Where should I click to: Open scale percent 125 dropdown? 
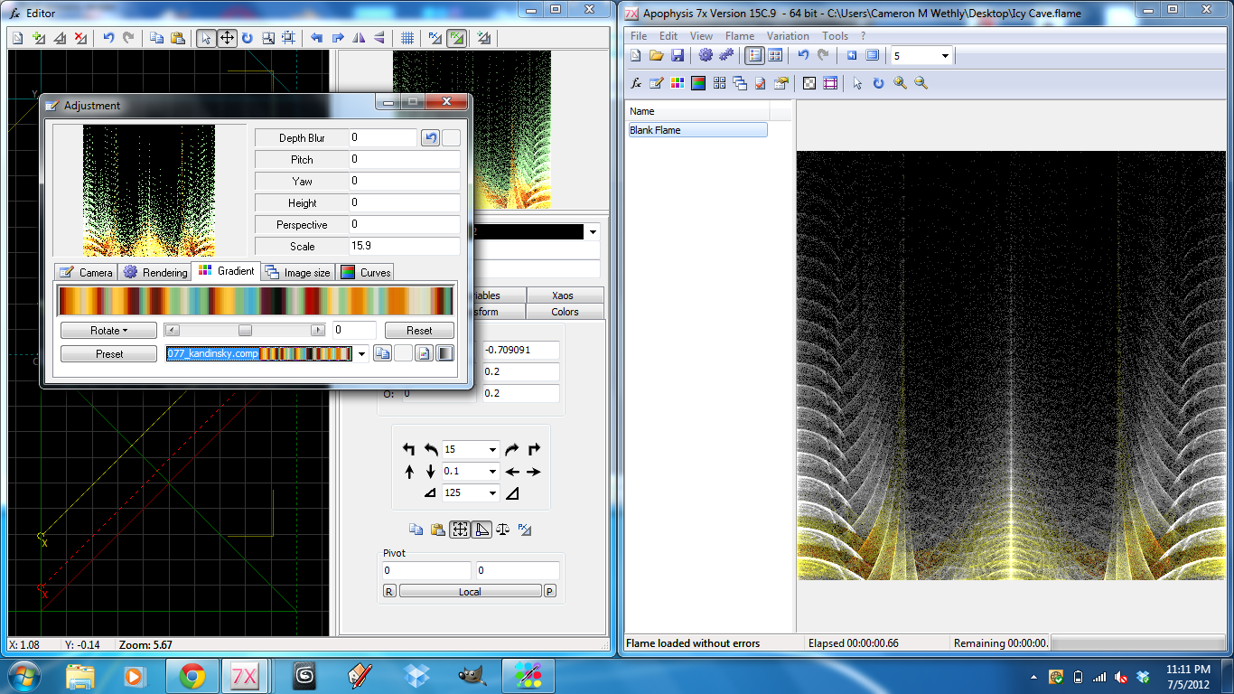click(492, 492)
